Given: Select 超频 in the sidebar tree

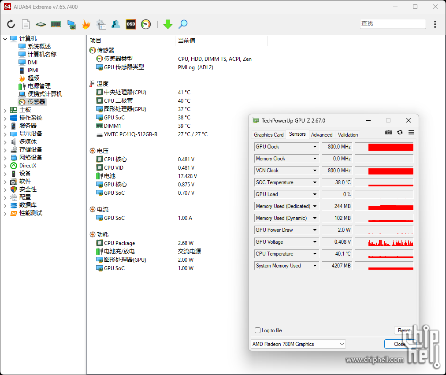Looking at the screenshot, I should pos(33,78).
